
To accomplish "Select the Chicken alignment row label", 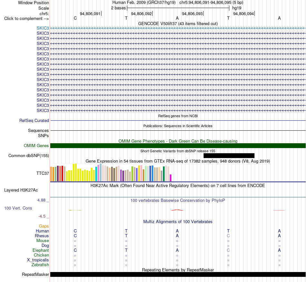I will click(x=41, y=255).
